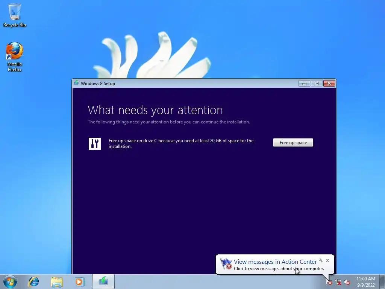Click the Windows 8 Setup title bar icon
The width and height of the screenshot is (385, 289).
76,83
